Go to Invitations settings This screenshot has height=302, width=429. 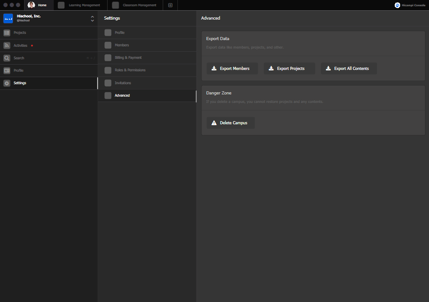pyautogui.click(x=123, y=83)
